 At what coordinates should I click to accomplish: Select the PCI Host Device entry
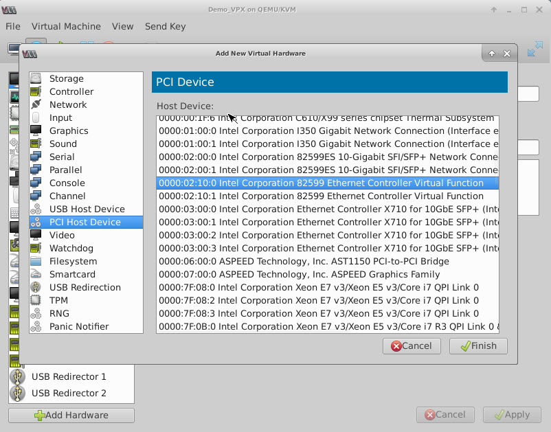86,222
